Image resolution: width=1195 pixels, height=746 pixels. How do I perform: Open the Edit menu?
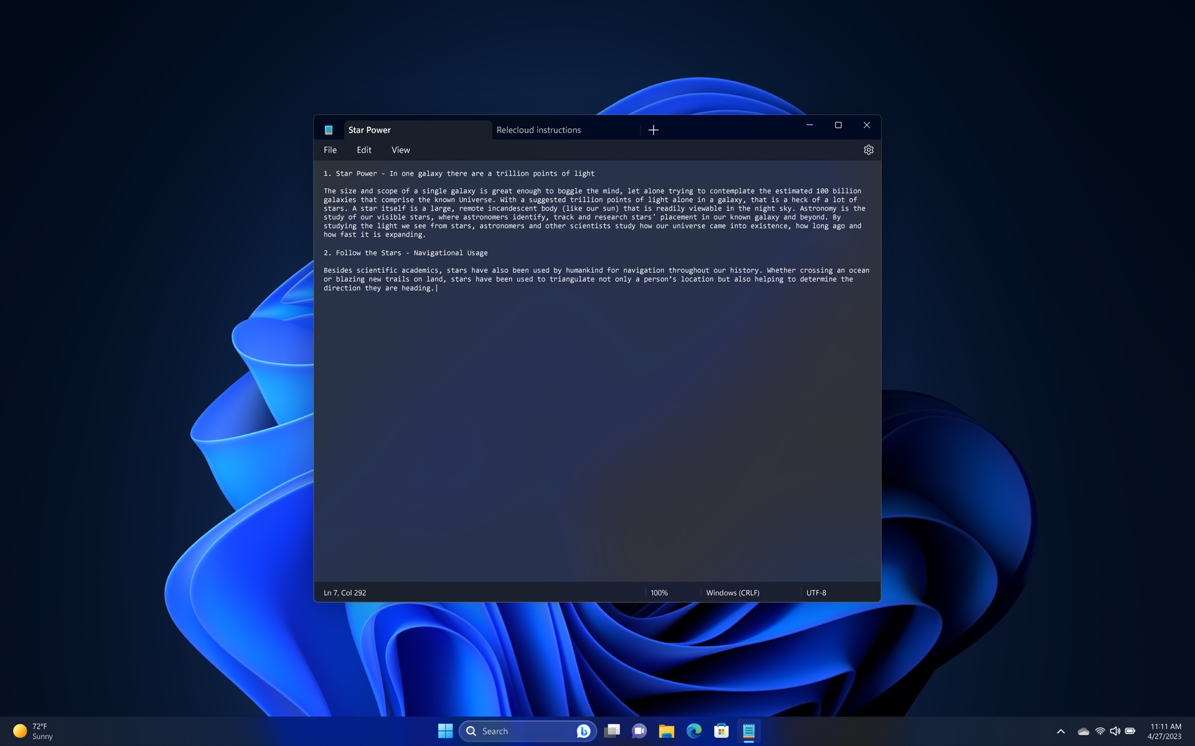coord(364,150)
